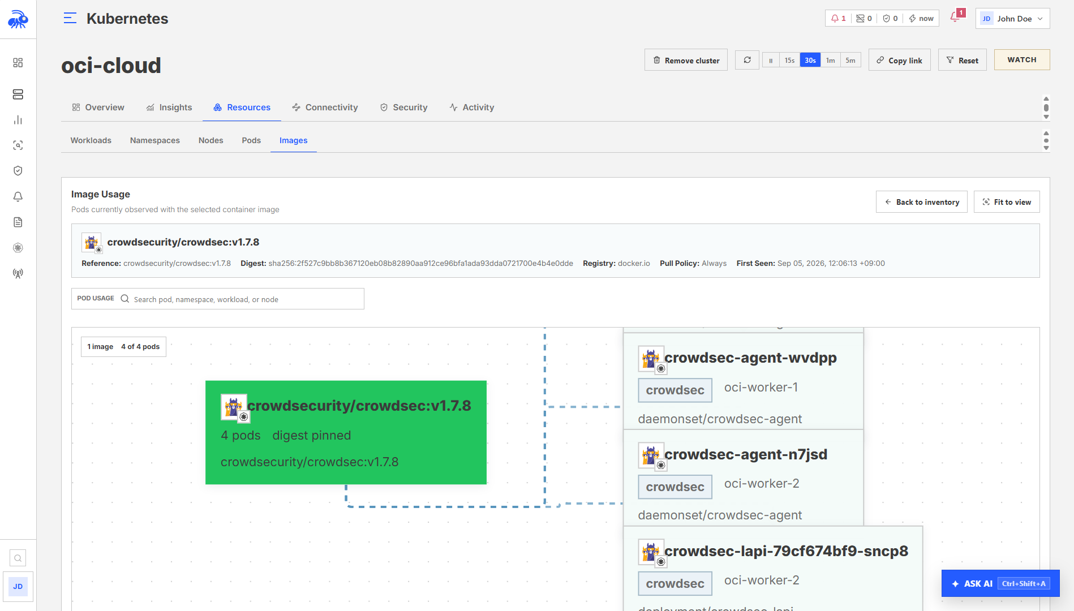
Task: Open the servers stack icon in sidebar
Action: 18,94
